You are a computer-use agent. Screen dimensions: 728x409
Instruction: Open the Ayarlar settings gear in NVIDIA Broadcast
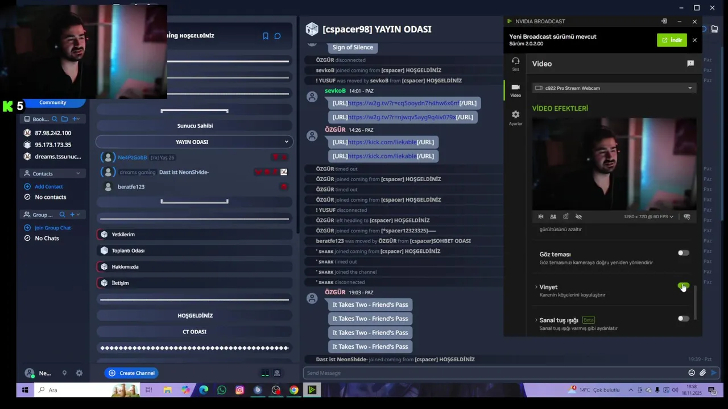click(x=515, y=118)
